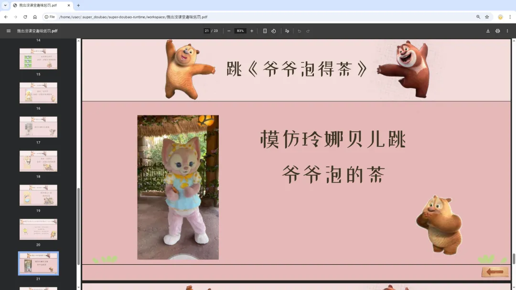The image size is (516, 290).
Task: Select the highlighted page 21 thumbnail
Action: tap(38, 263)
